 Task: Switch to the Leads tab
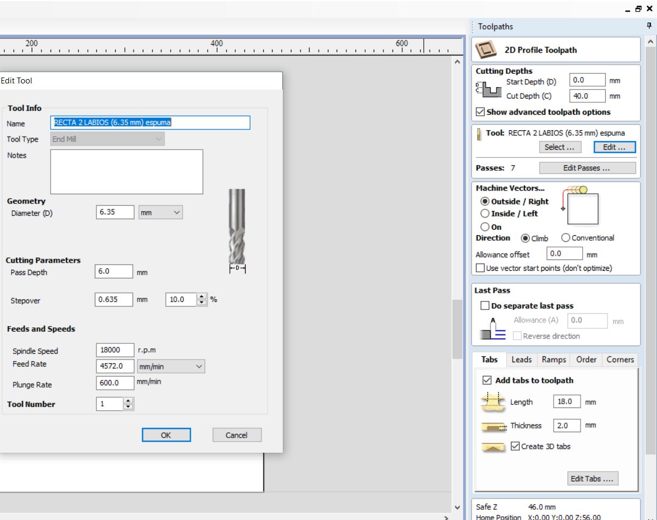coord(521,360)
